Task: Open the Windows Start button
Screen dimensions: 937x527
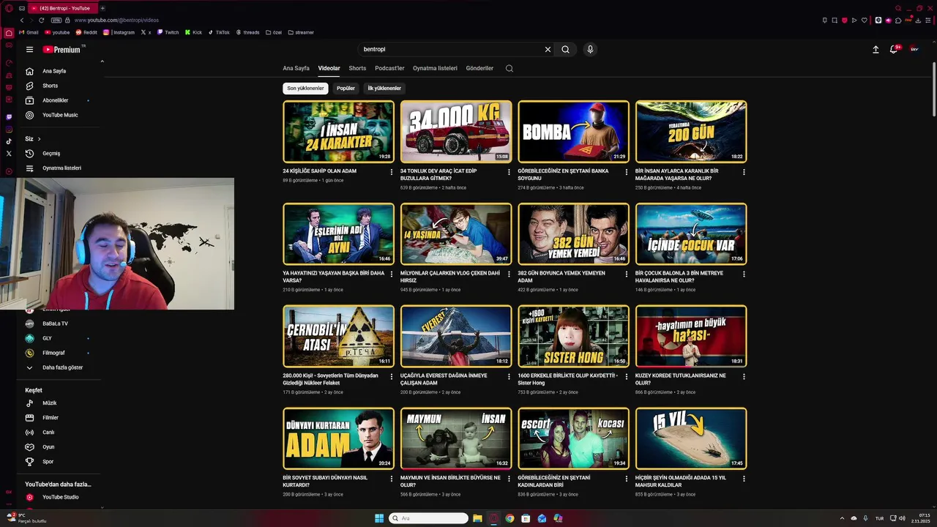Action: coord(379,518)
